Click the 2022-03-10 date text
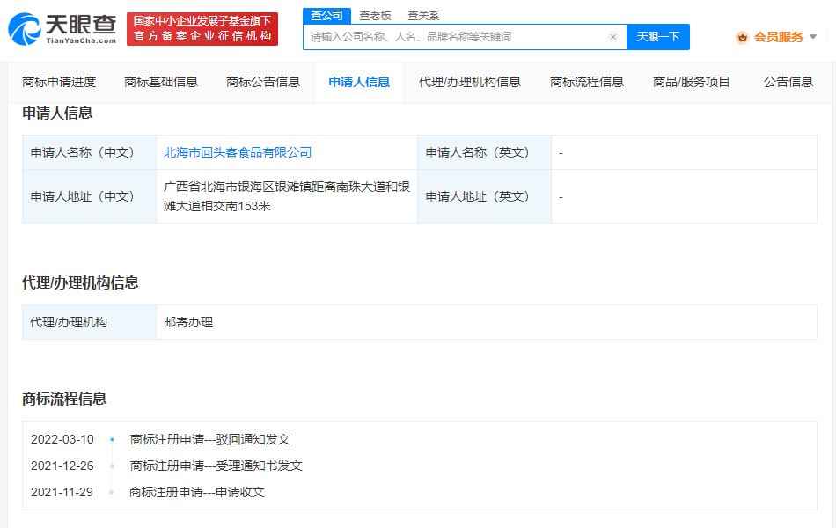 tap(62, 439)
